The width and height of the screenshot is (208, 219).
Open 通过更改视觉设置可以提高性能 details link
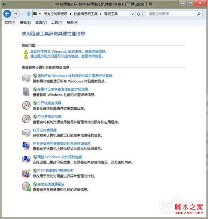point(67,56)
